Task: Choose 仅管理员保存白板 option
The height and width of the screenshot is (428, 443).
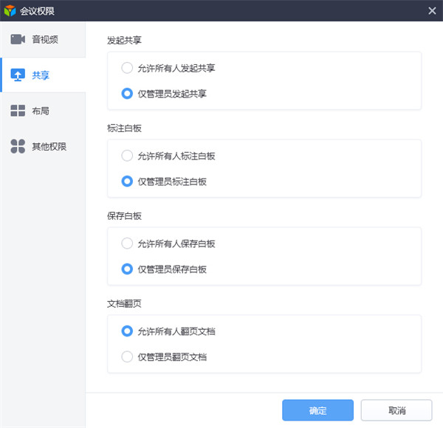Action: 127,269
